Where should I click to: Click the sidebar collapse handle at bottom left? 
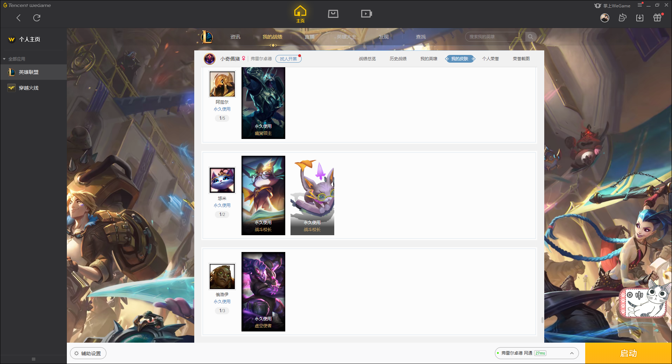(34, 359)
